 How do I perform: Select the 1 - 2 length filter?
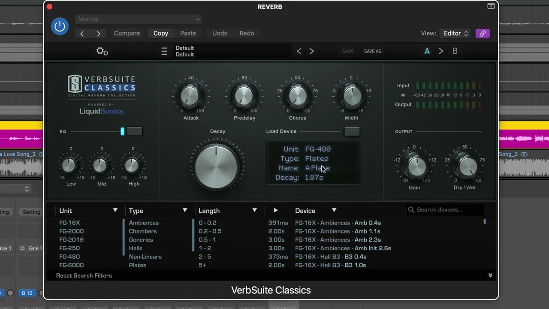pyautogui.click(x=205, y=248)
